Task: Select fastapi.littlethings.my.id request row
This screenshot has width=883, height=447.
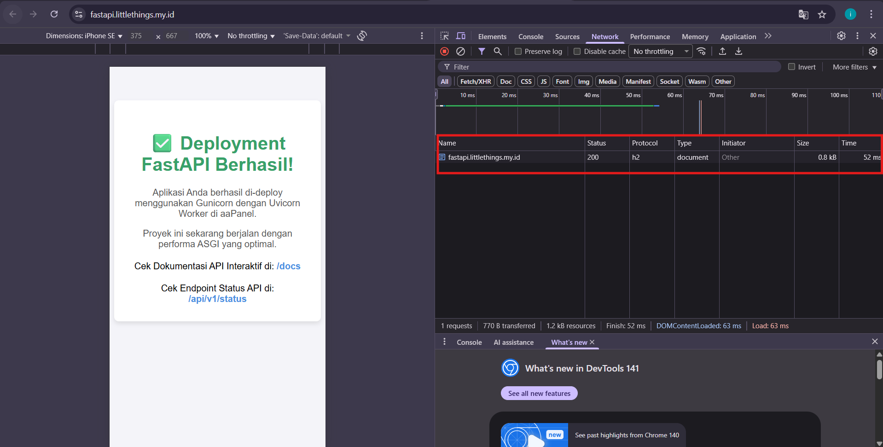Action: 659,157
